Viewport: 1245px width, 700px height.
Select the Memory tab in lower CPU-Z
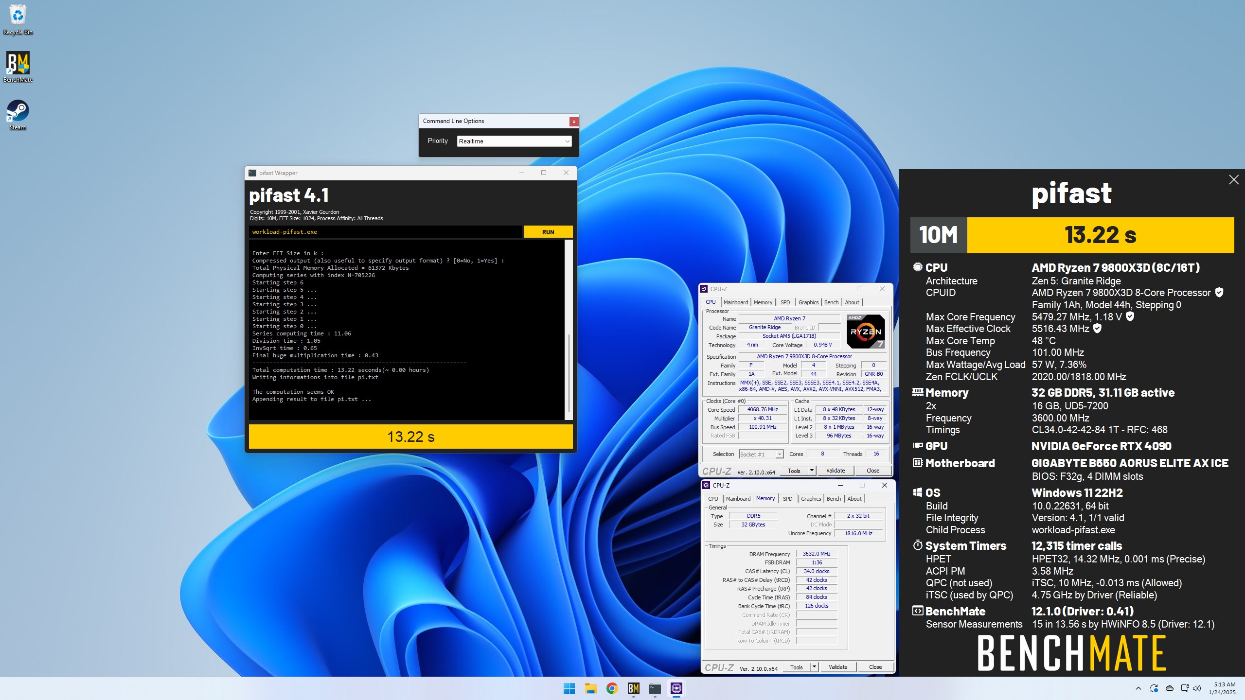[765, 498]
